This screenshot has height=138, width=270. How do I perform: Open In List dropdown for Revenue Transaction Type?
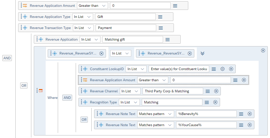tap(83, 28)
